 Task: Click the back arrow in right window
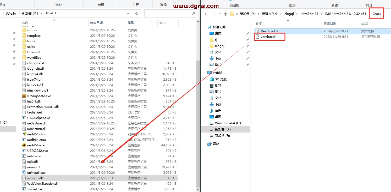pos(206,14)
